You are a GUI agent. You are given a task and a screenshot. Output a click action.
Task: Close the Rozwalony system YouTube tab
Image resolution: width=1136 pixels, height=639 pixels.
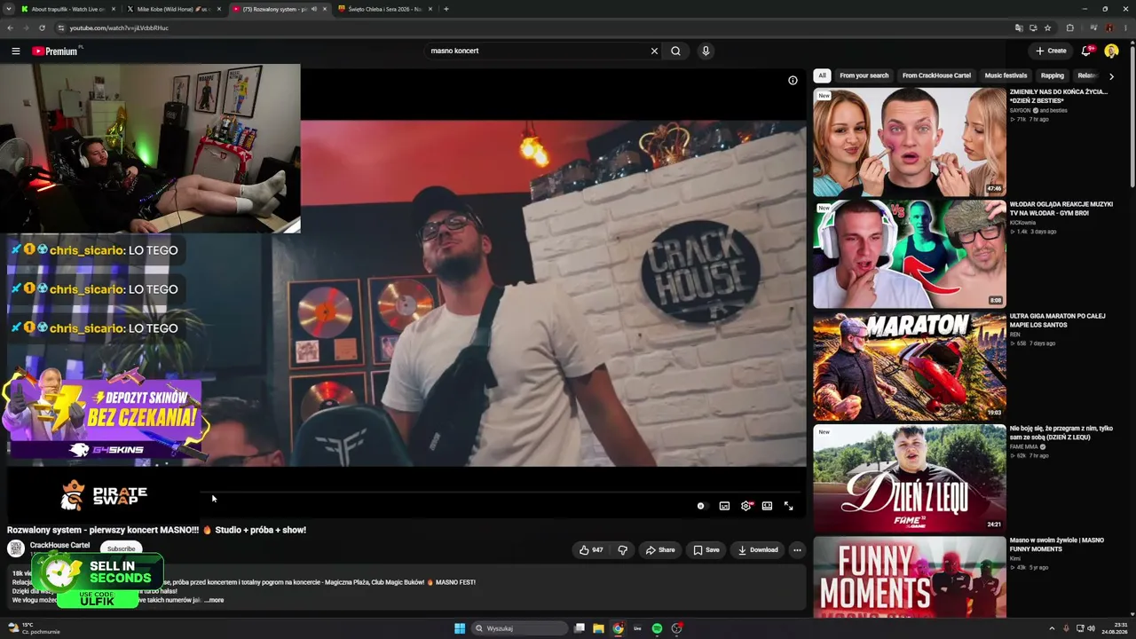325,9
